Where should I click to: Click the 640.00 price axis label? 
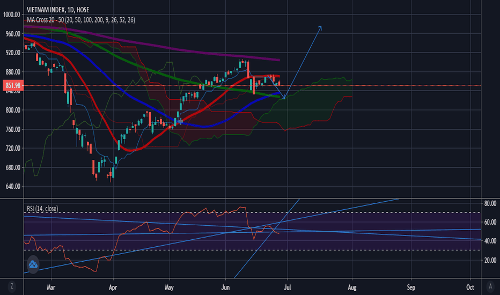13,186
